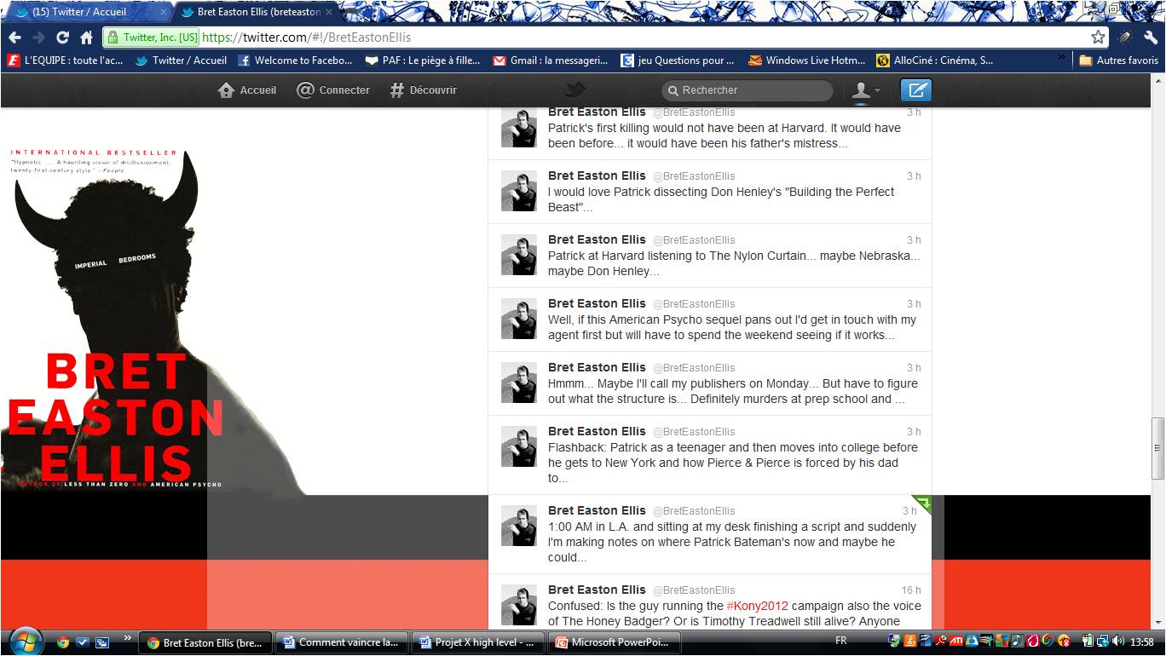Open the Windows Live Hotmail bookmark
Image resolution: width=1166 pixels, height=656 pixels.
click(806, 60)
